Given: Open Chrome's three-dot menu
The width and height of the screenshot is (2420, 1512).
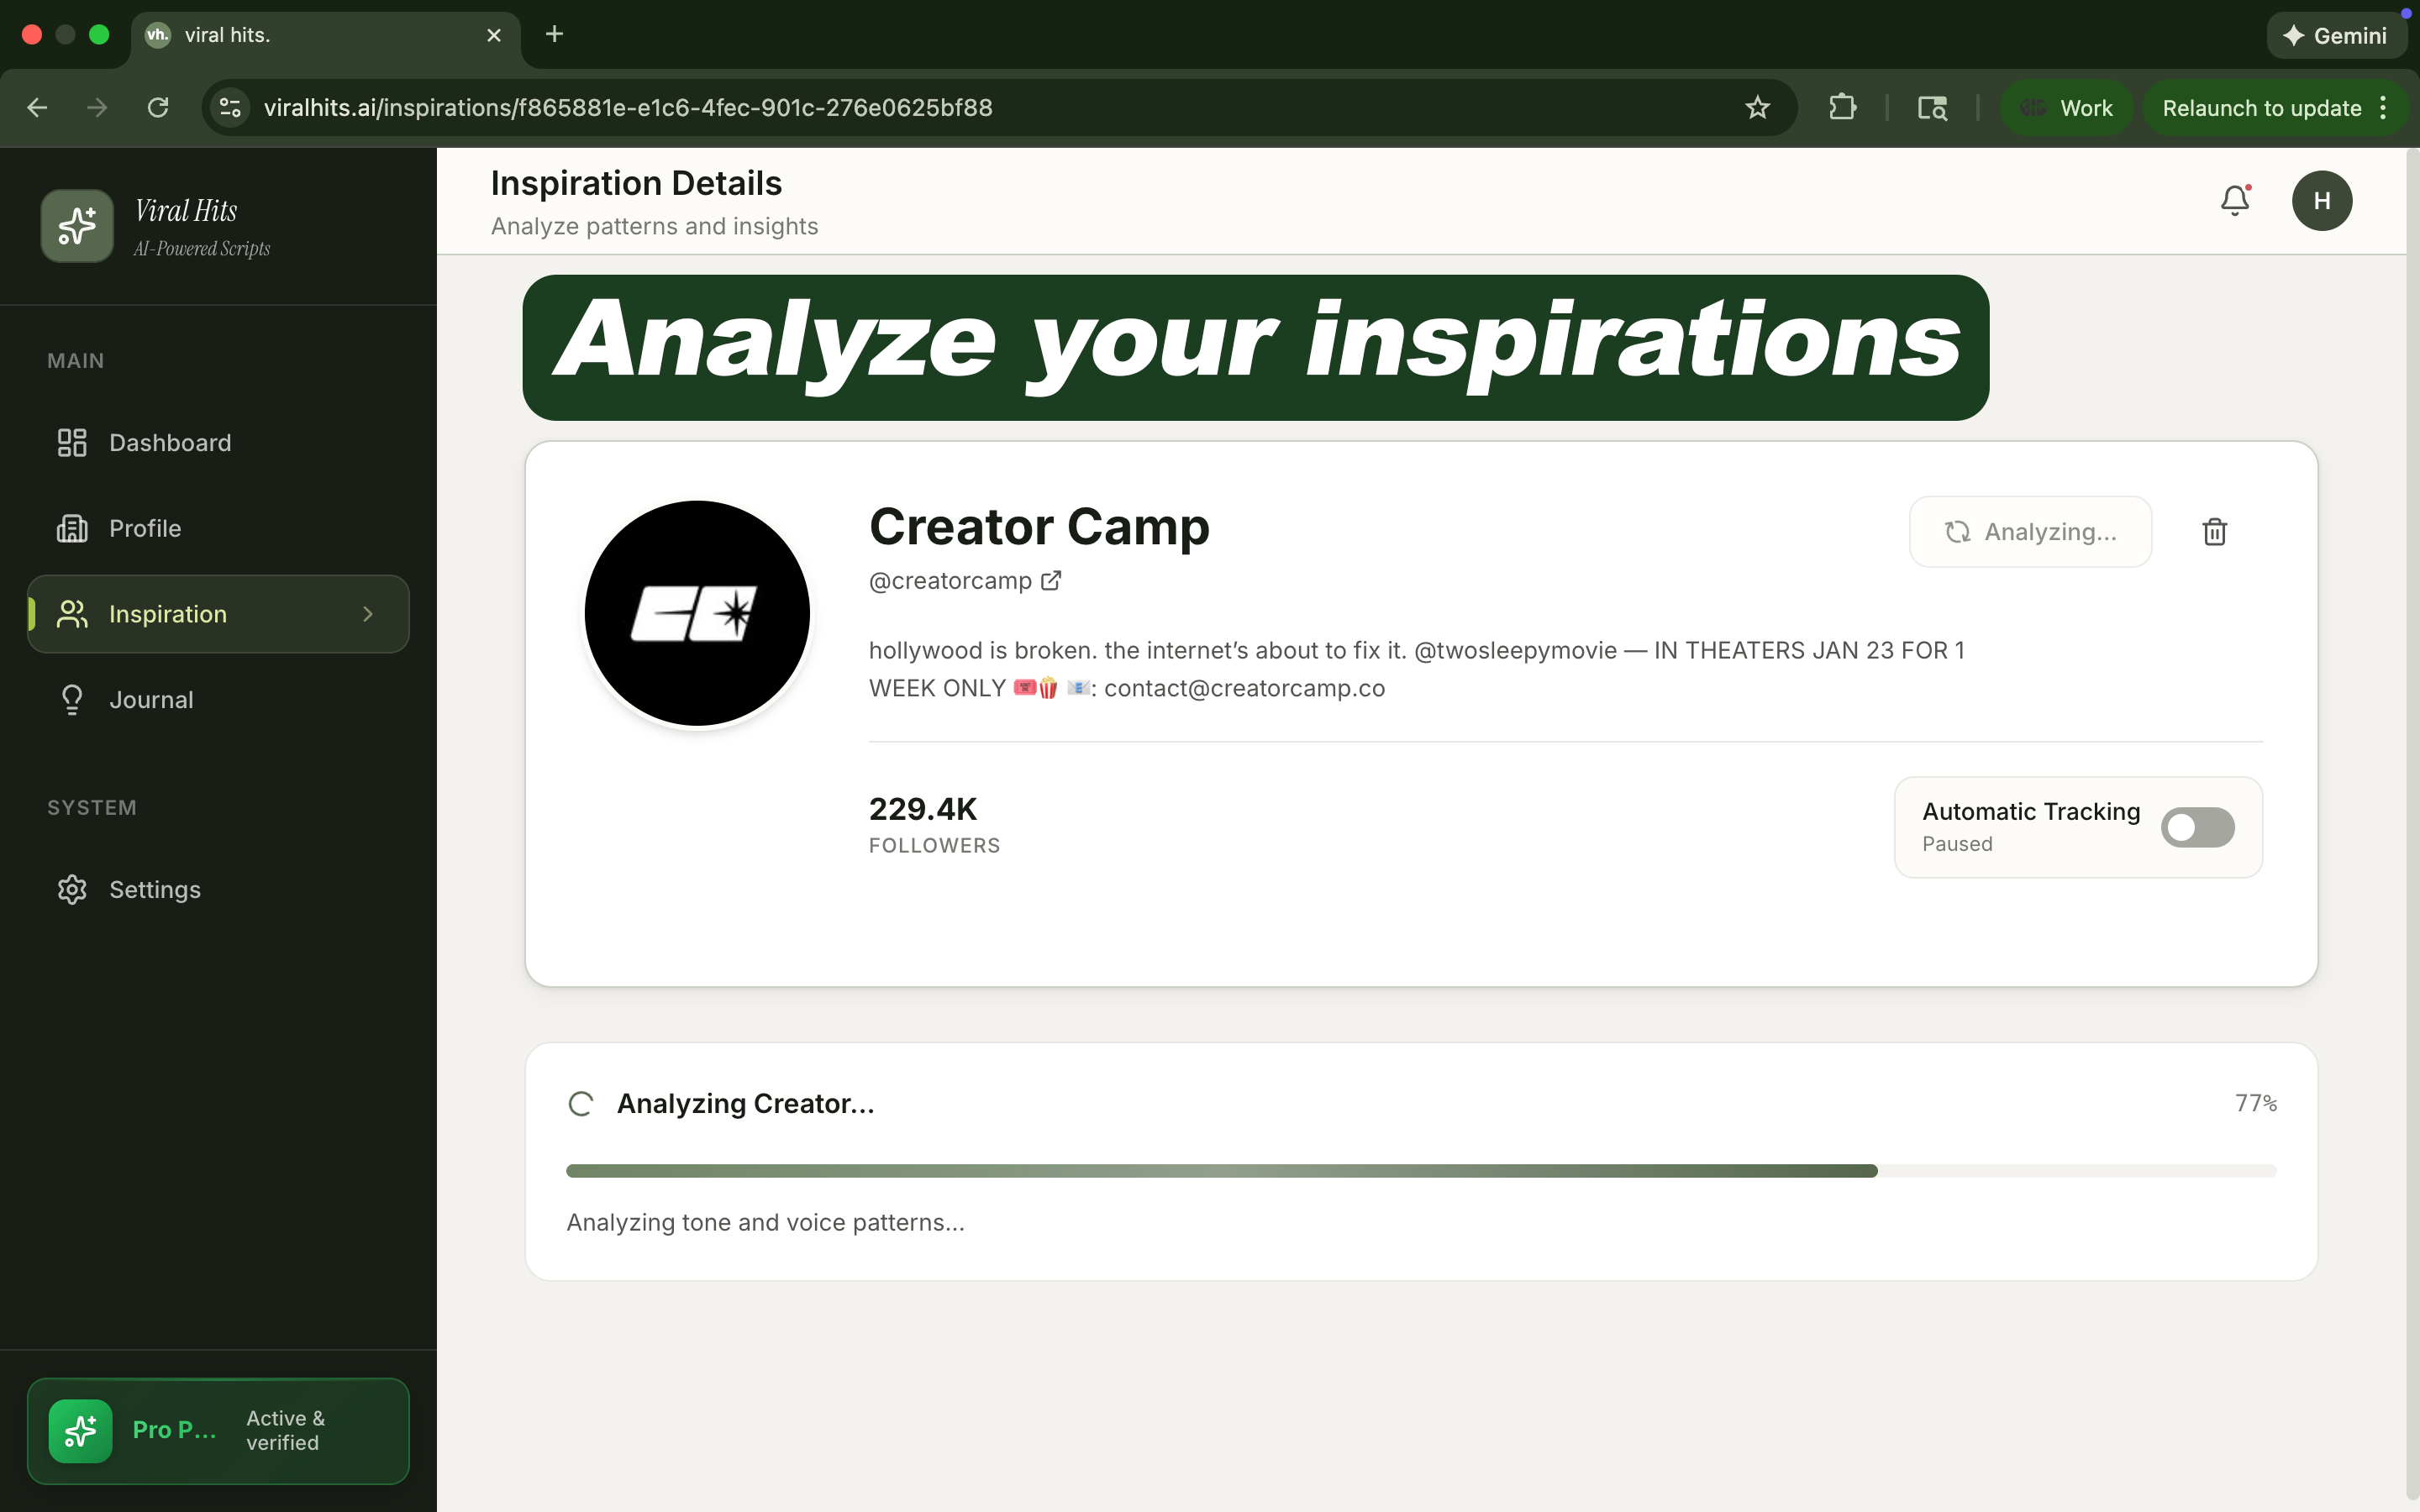Looking at the screenshot, I should coord(2384,107).
